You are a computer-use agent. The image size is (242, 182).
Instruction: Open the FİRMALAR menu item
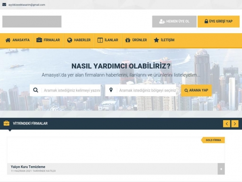pyautogui.click(x=48, y=40)
